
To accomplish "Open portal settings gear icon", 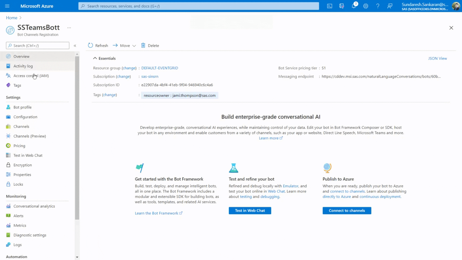I will (366, 6).
